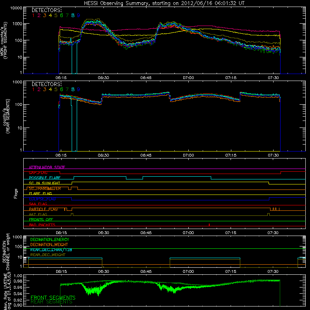Click the REAR SEGMENTS livetime legend label
310x310 pixels.
point(52,302)
